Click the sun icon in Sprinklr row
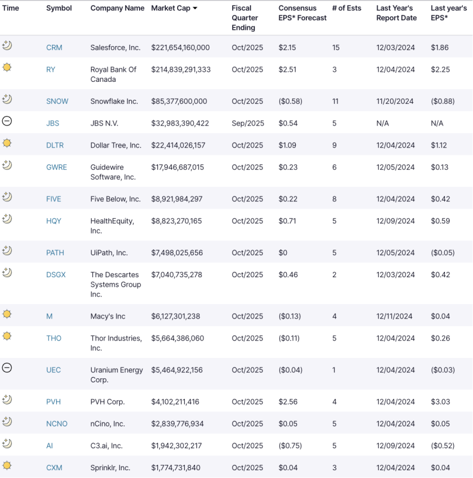This screenshot has height=478, width=473. pos(7,466)
